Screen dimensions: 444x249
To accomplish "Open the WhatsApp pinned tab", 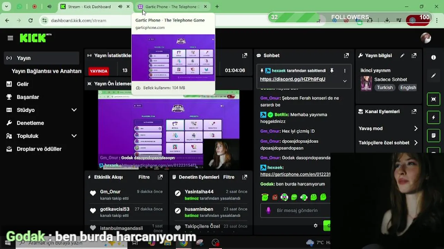I will pos(19,7).
